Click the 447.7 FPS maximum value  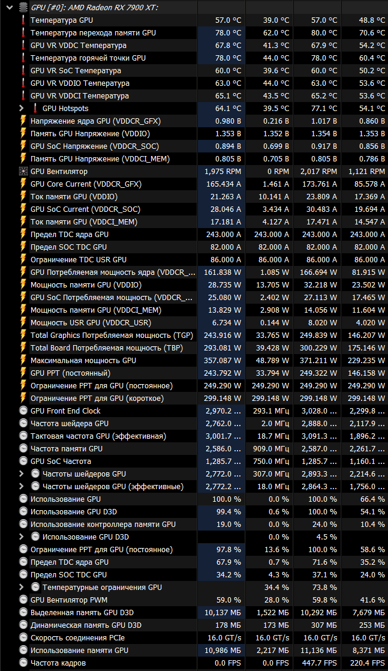click(318, 663)
